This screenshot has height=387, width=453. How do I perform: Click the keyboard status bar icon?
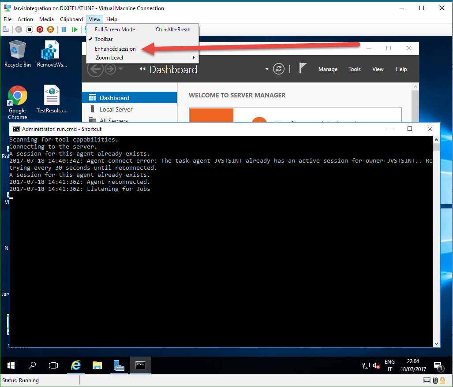tap(427, 380)
